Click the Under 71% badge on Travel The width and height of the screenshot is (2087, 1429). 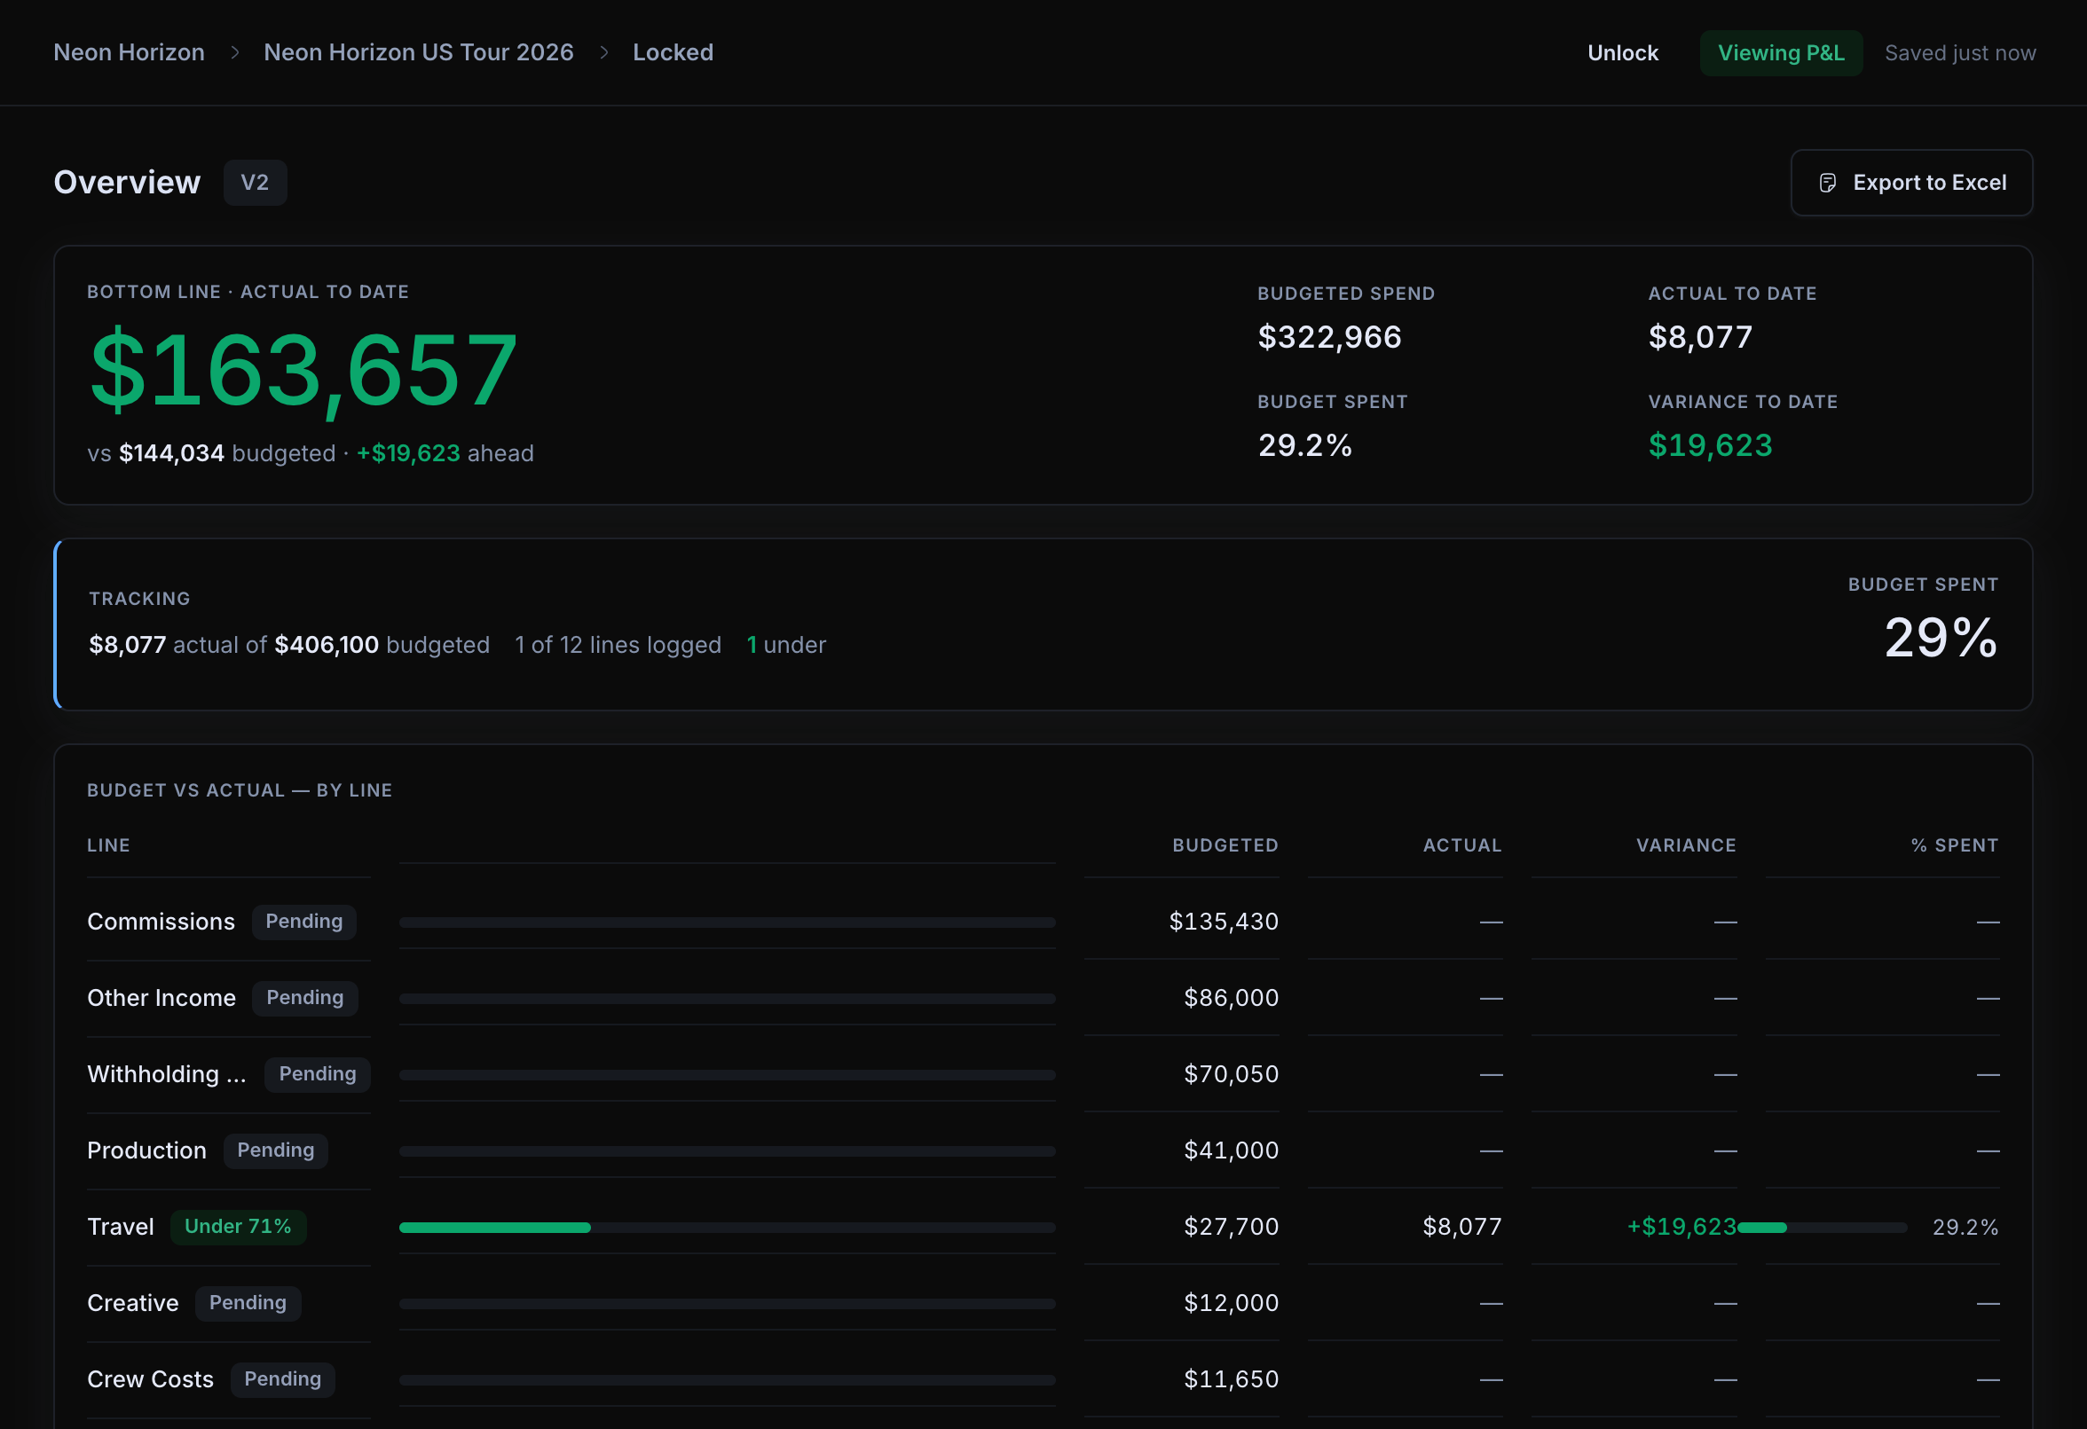(x=238, y=1227)
